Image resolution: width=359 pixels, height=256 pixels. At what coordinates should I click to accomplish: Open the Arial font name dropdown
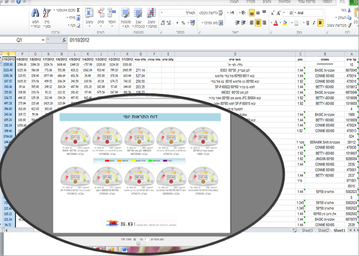click(x=295, y=13)
